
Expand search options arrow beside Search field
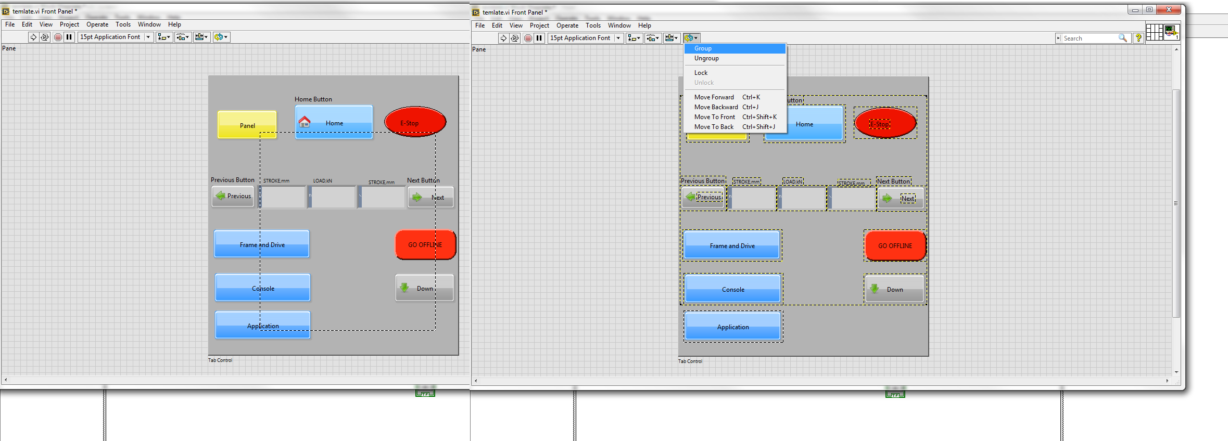point(1058,38)
